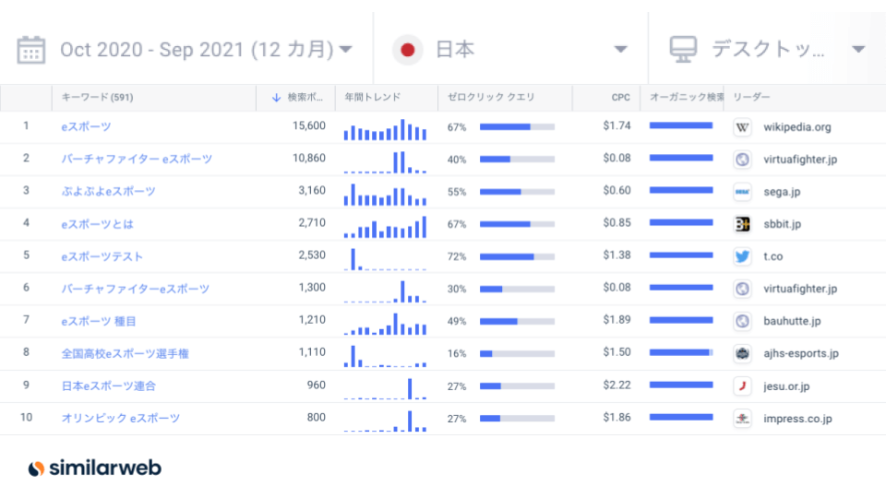Click the jesu.or.jp site icon
Image resolution: width=886 pixels, height=498 pixels.
[x=741, y=385]
